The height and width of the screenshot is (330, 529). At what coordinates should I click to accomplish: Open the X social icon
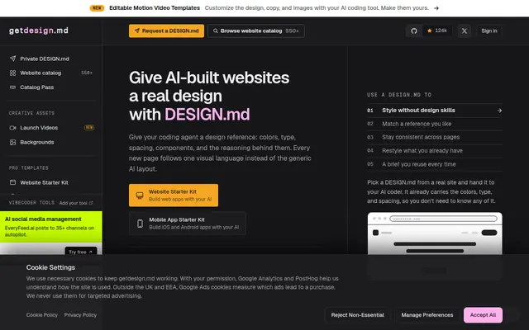pos(465,31)
